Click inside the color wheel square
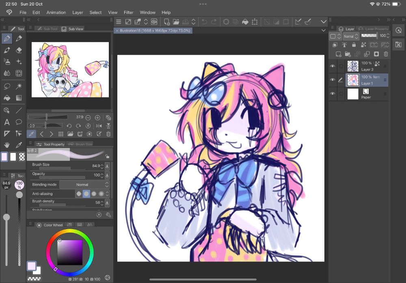The width and height of the screenshot is (406, 283). 70,253
